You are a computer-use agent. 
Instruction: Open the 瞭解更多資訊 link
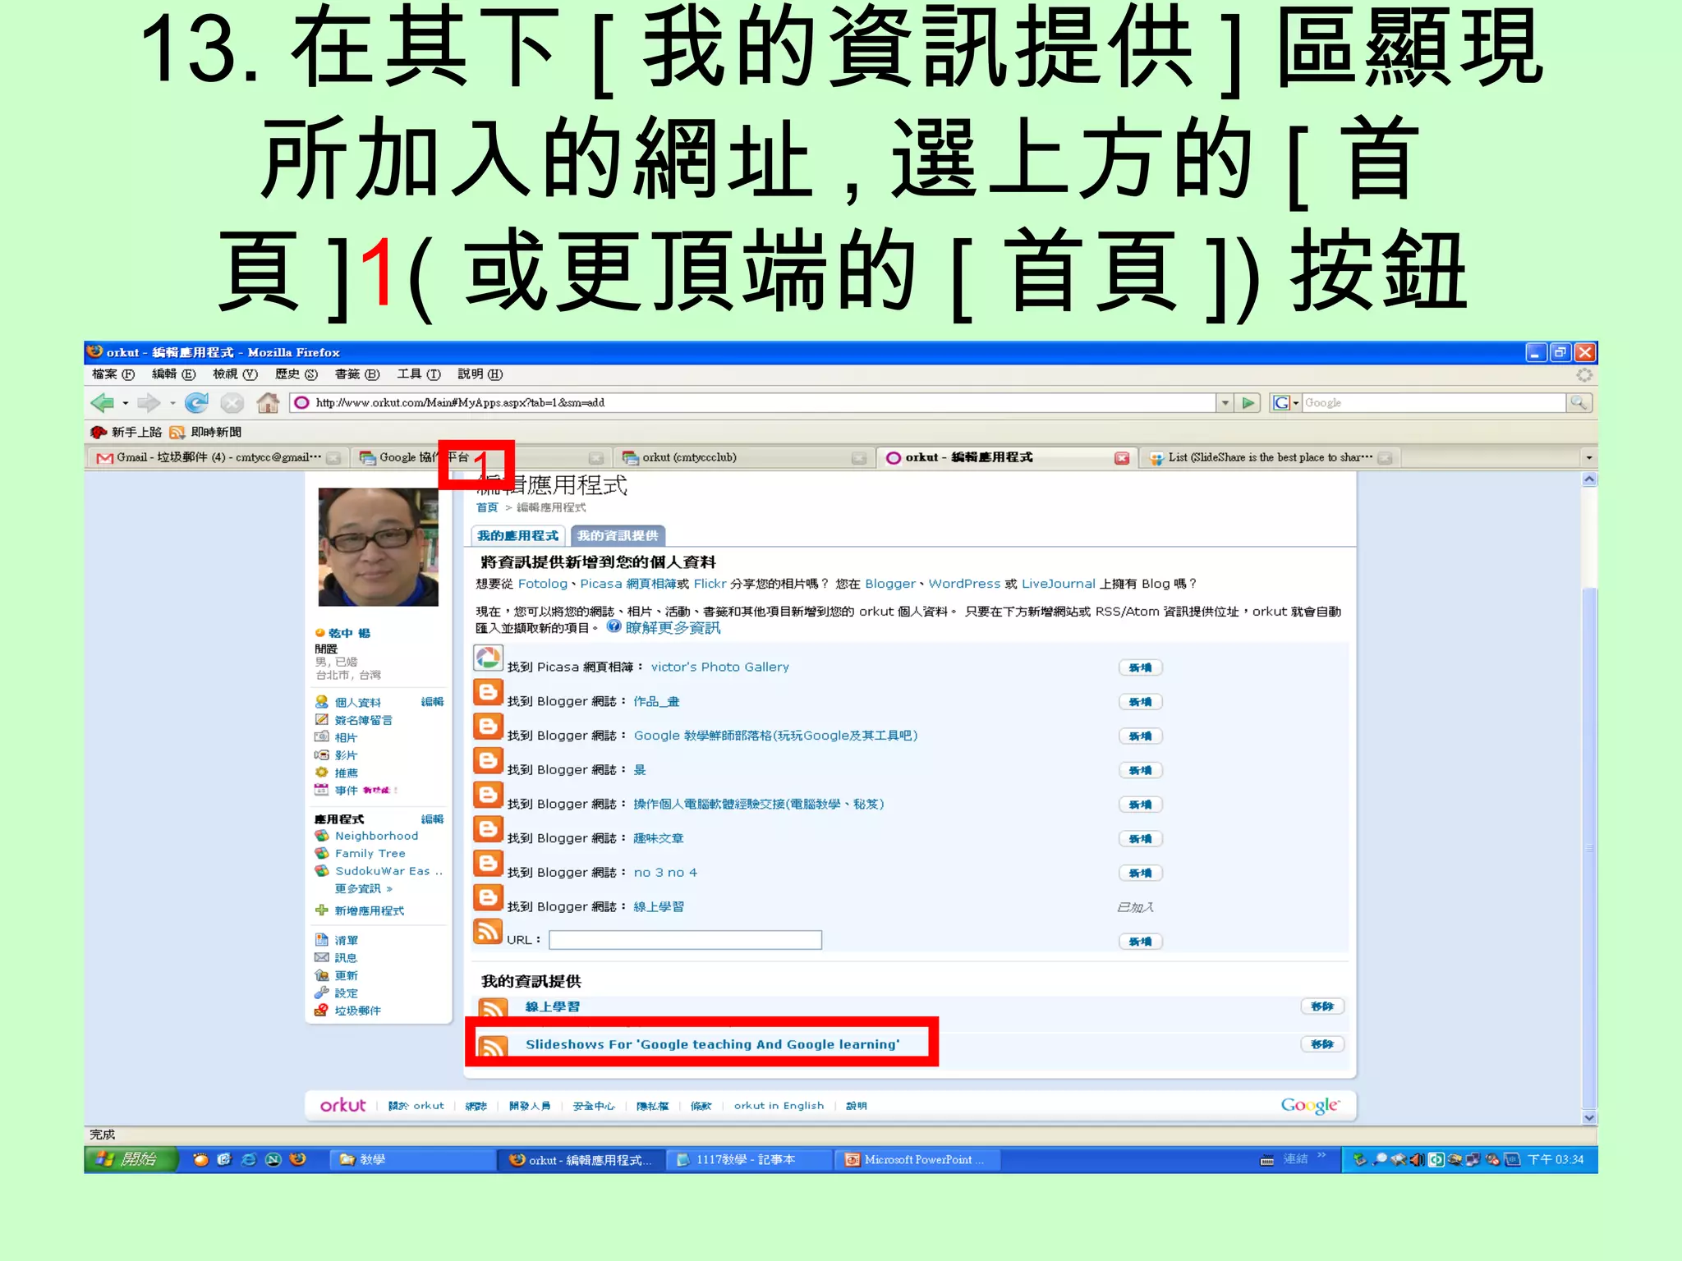pyautogui.click(x=673, y=627)
